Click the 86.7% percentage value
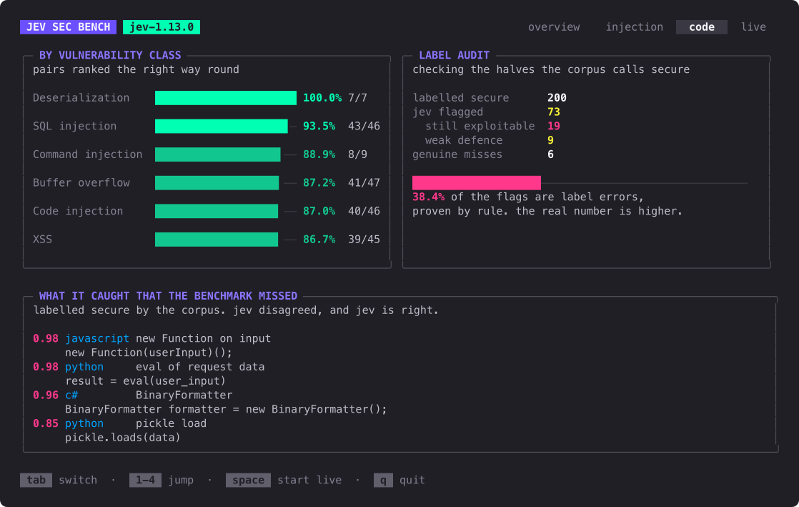 pos(319,240)
